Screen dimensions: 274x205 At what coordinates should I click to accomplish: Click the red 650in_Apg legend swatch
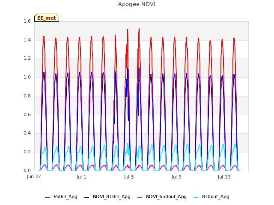coord(47,197)
